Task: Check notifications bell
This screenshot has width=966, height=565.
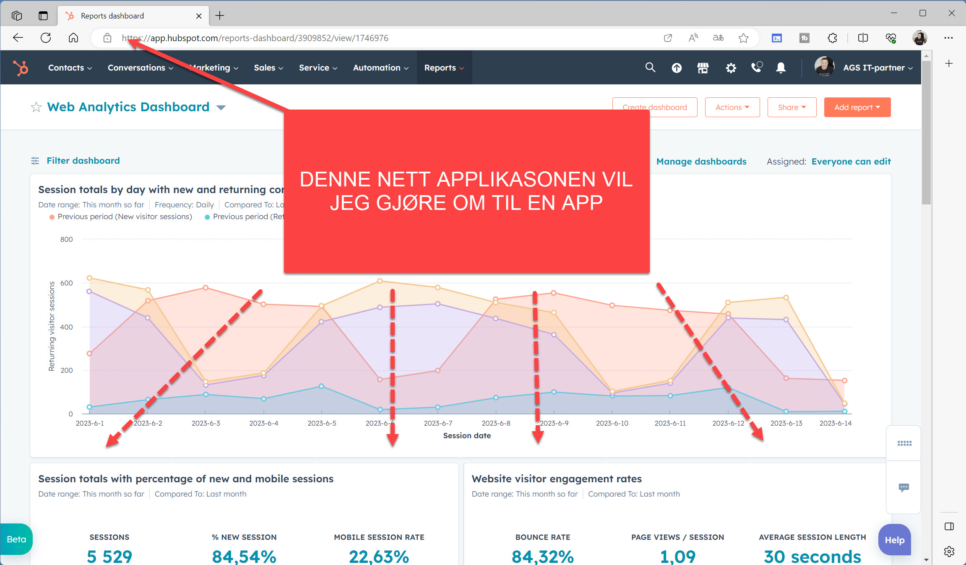Action: click(x=781, y=67)
